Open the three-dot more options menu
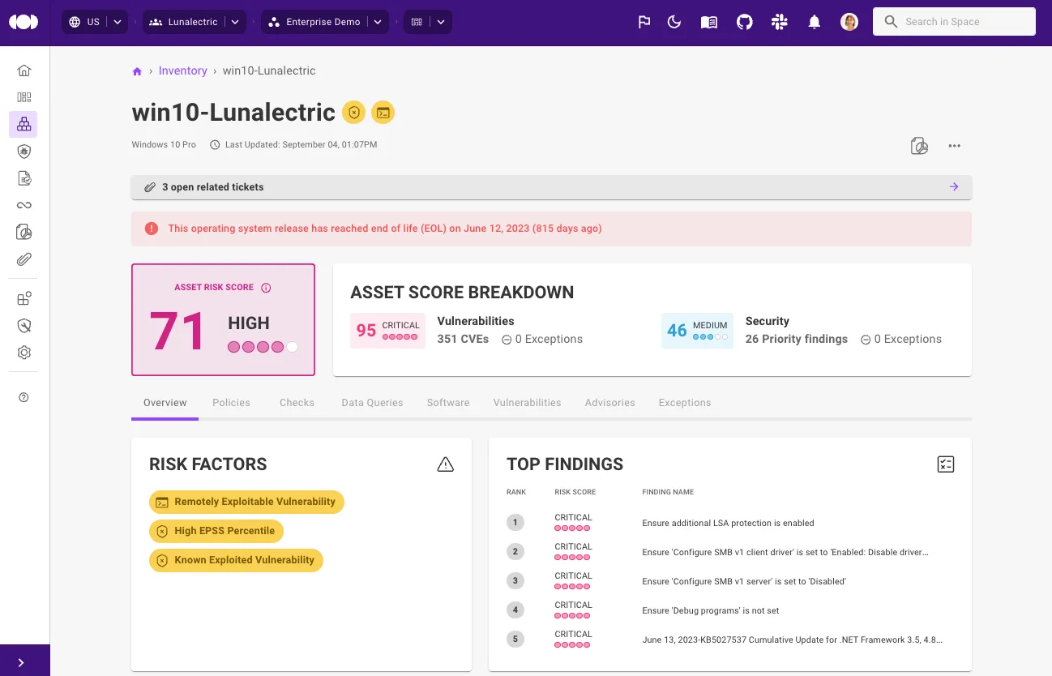Viewport: 1052px width, 676px height. click(954, 146)
